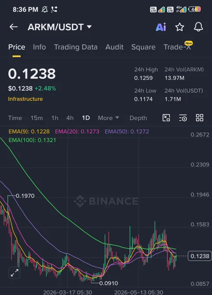The height and width of the screenshot is (295, 212).
Task: Tap the 0.1583 price axis label
Action: [200, 224]
